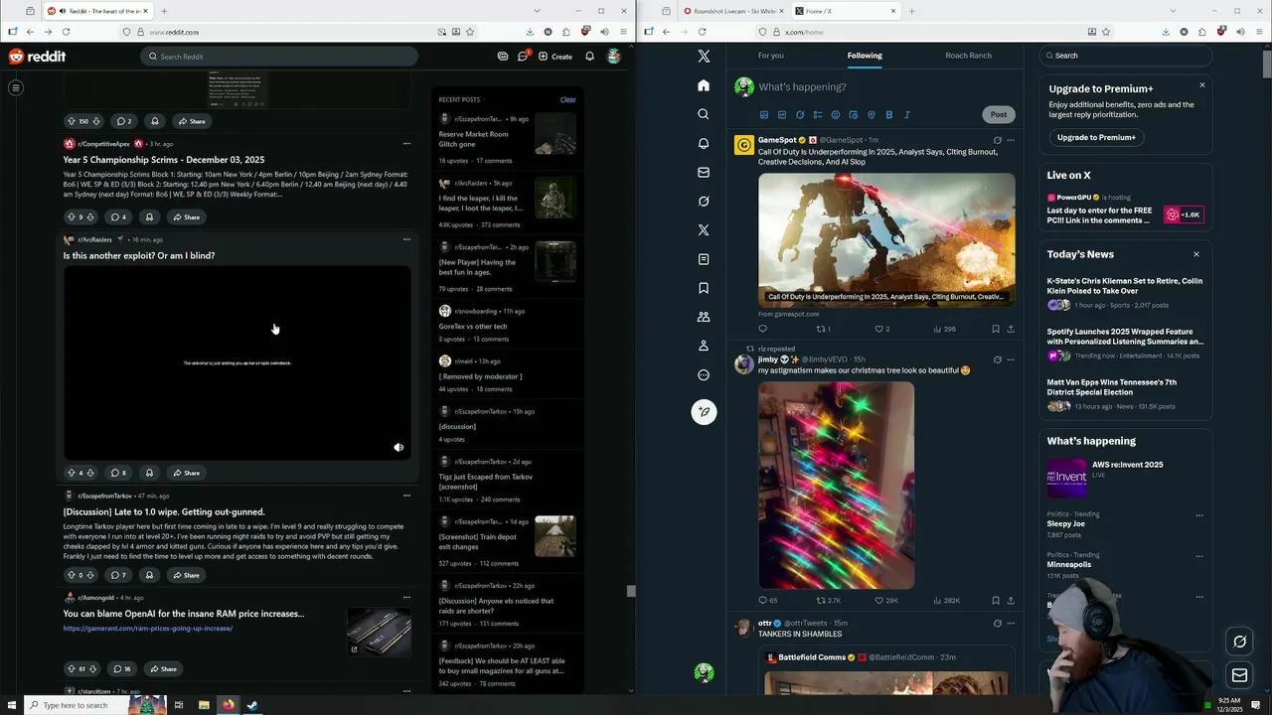Image resolution: width=1272 pixels, height=715 pixels.
Task: Like the jimby christmas tree post
Action: coord(878,601)
